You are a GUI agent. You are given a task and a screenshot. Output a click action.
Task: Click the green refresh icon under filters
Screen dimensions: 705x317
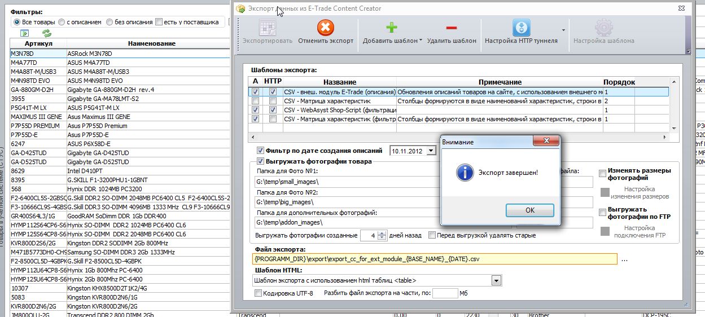(47, 33)
